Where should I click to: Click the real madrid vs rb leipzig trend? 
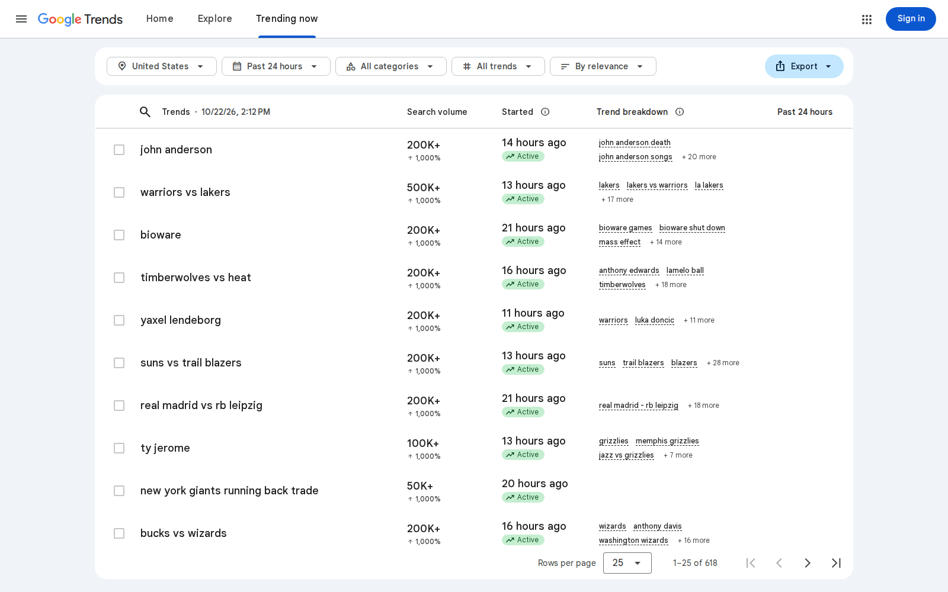(201, 406)
